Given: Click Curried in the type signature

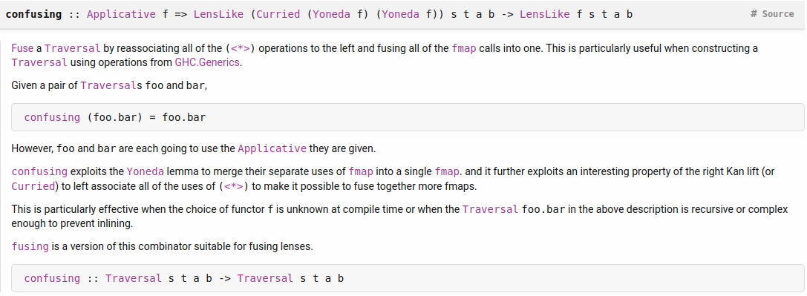Looking at the screenshot, I should point(278,14).
